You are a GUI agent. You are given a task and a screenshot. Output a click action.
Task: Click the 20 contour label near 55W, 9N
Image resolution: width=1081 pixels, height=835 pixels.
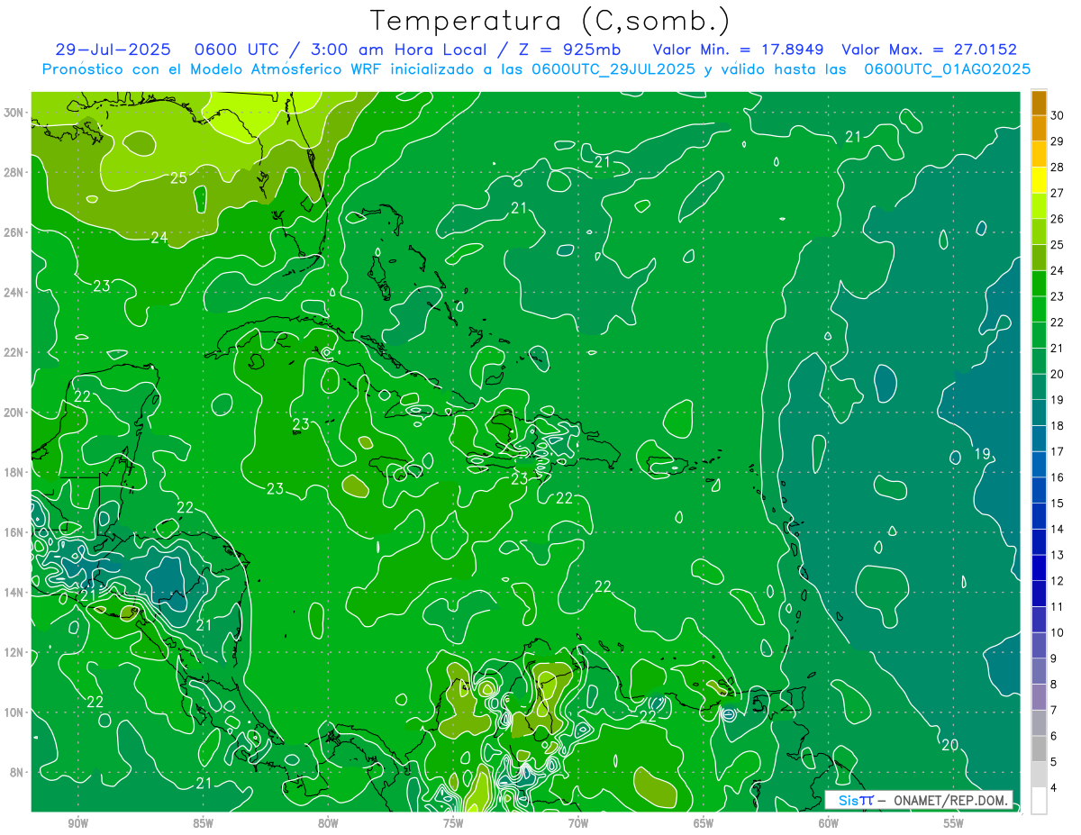click(x=949, y=745)
